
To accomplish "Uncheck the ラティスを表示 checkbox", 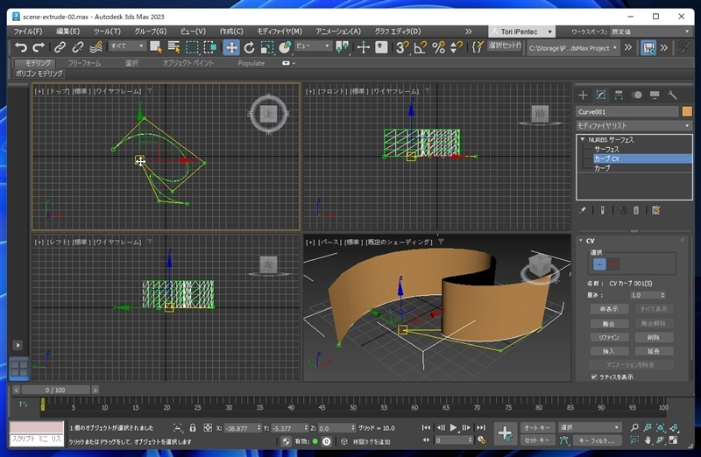I will tap(594, 377).
